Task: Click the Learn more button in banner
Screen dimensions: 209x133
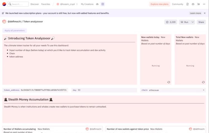Action: coord(195,13)
